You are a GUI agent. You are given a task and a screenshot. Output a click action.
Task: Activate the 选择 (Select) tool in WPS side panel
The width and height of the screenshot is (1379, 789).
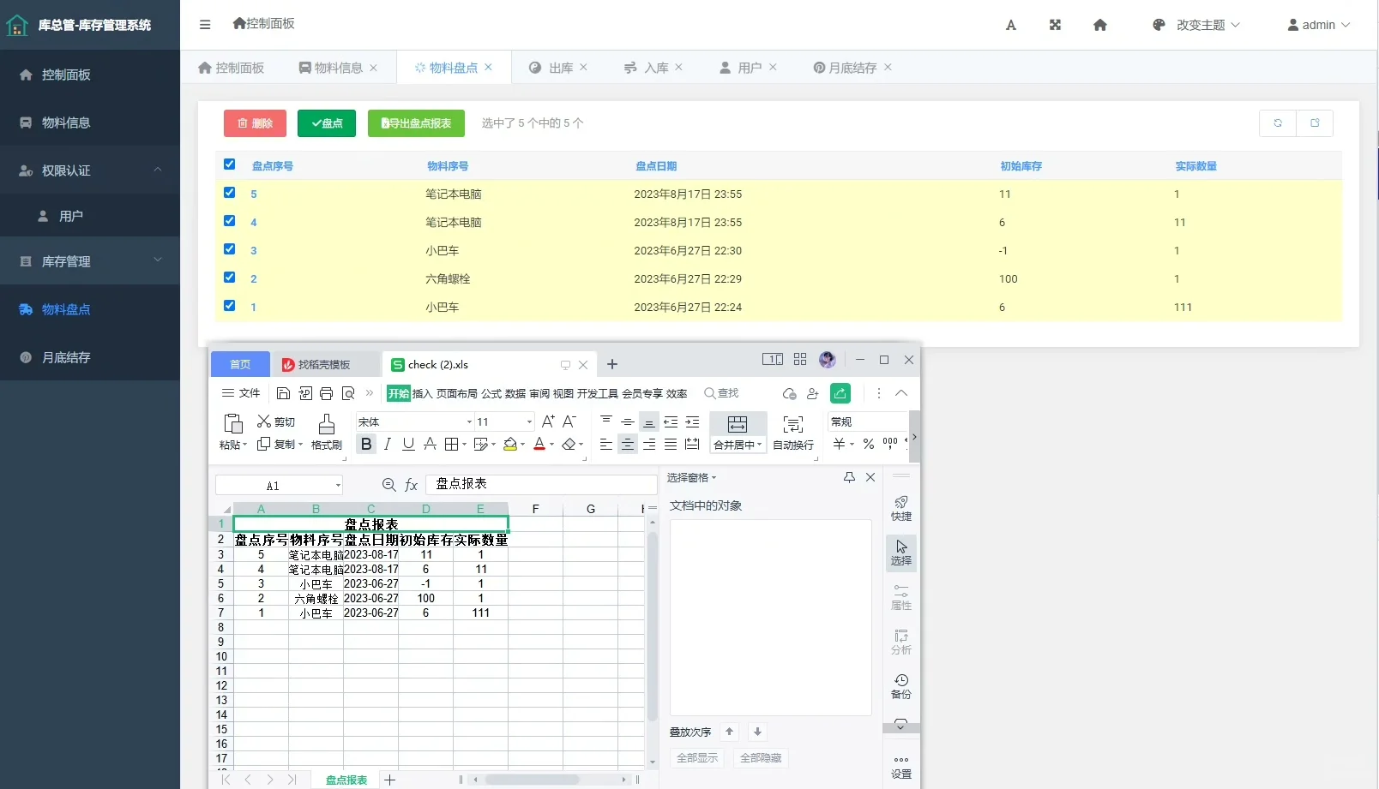pyautogui.click(x=901, y=553)
